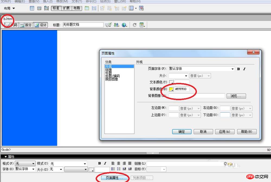
Task: Click the 浏览... button for the background image
Action: click(x=236, y=96)
